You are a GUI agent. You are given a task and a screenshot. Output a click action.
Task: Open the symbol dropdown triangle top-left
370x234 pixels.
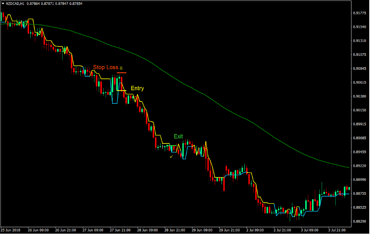tap(3, 3)
